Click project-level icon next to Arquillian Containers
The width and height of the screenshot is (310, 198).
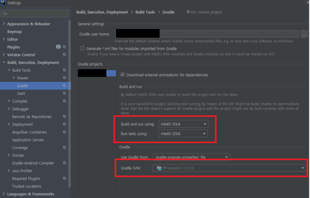coord(65,132)
